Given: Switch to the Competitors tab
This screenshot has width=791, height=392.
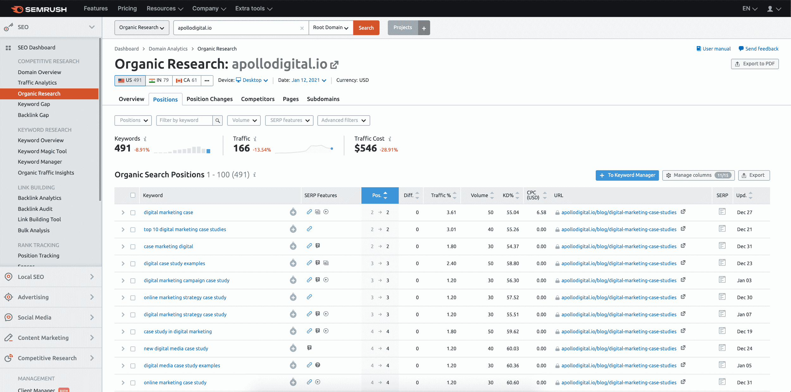Looking at the screenshot, I should coord(258,99).
